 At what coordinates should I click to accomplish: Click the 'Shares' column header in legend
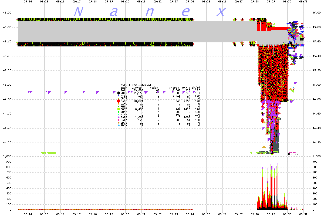click(x=174, y=87)
